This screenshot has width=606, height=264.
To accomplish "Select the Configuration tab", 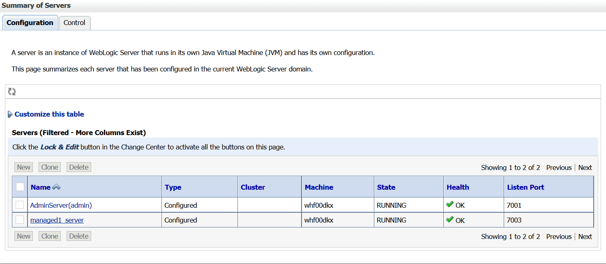I will (x=30, y=23).
